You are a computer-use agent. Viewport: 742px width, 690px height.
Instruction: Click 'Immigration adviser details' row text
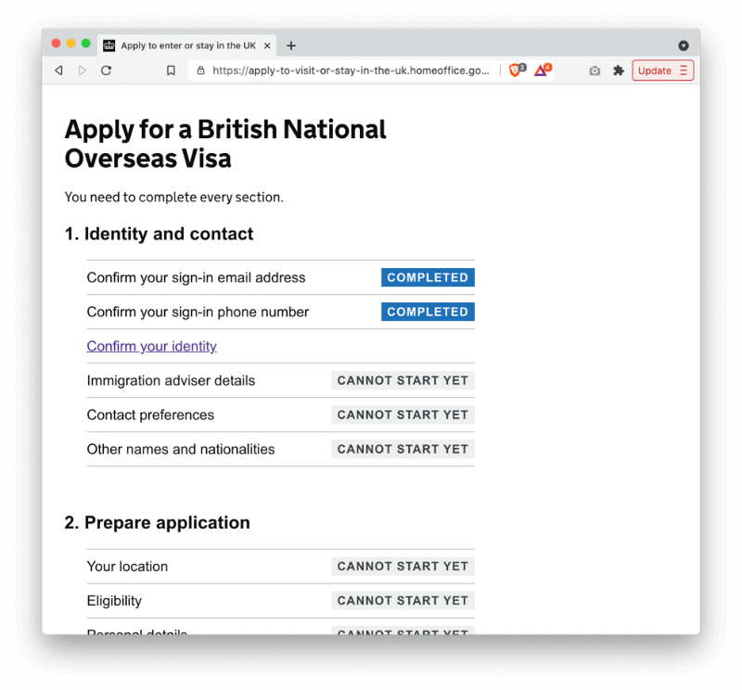click(x=171, y=380)
